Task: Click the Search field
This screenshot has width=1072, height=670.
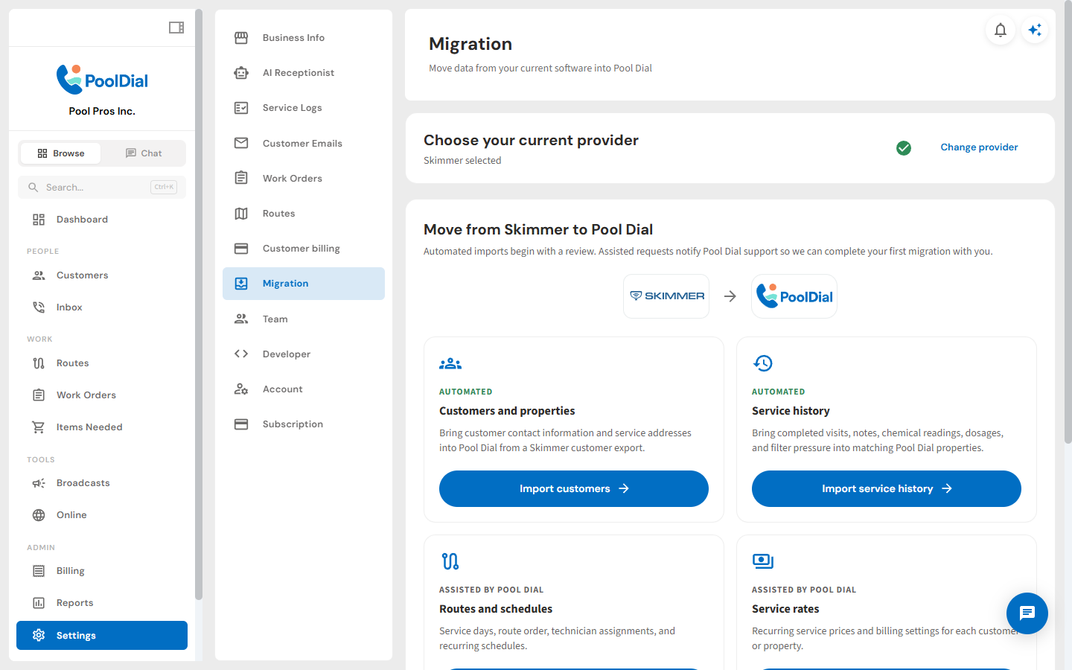Action: pos(102,188)
